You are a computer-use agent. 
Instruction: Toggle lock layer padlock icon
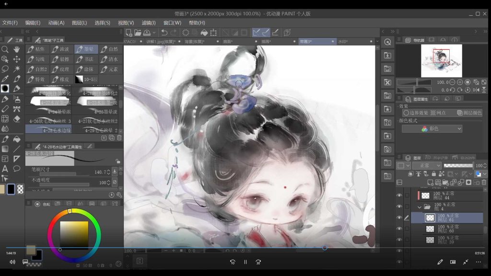[x=433, y=173]
